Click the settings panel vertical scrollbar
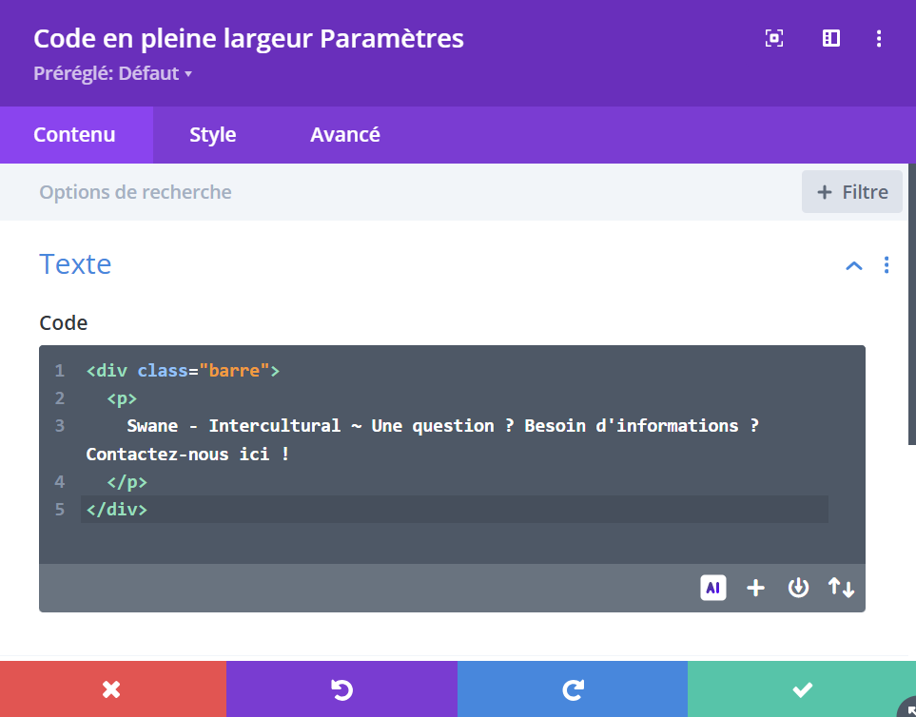The image size is (916, 717). (x=912, y=303)
